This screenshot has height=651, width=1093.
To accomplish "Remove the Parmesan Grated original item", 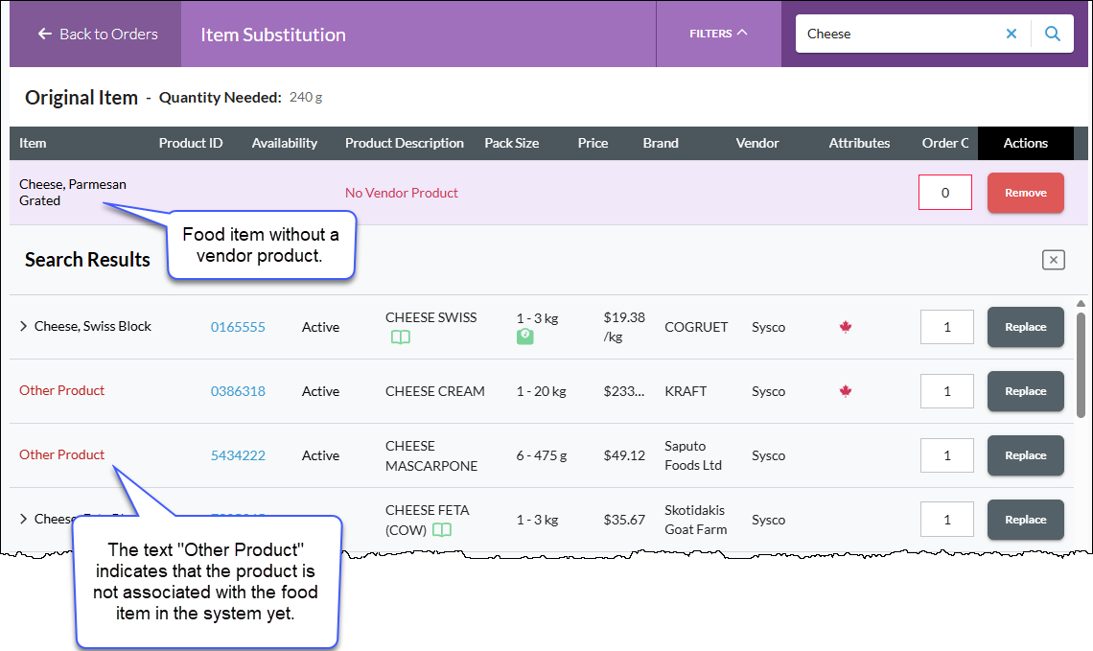I will click(x=1025, y=193).
